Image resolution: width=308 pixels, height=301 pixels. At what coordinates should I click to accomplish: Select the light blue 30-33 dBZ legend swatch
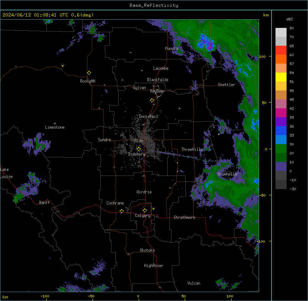pyautogui.click(x=281, y=139)
